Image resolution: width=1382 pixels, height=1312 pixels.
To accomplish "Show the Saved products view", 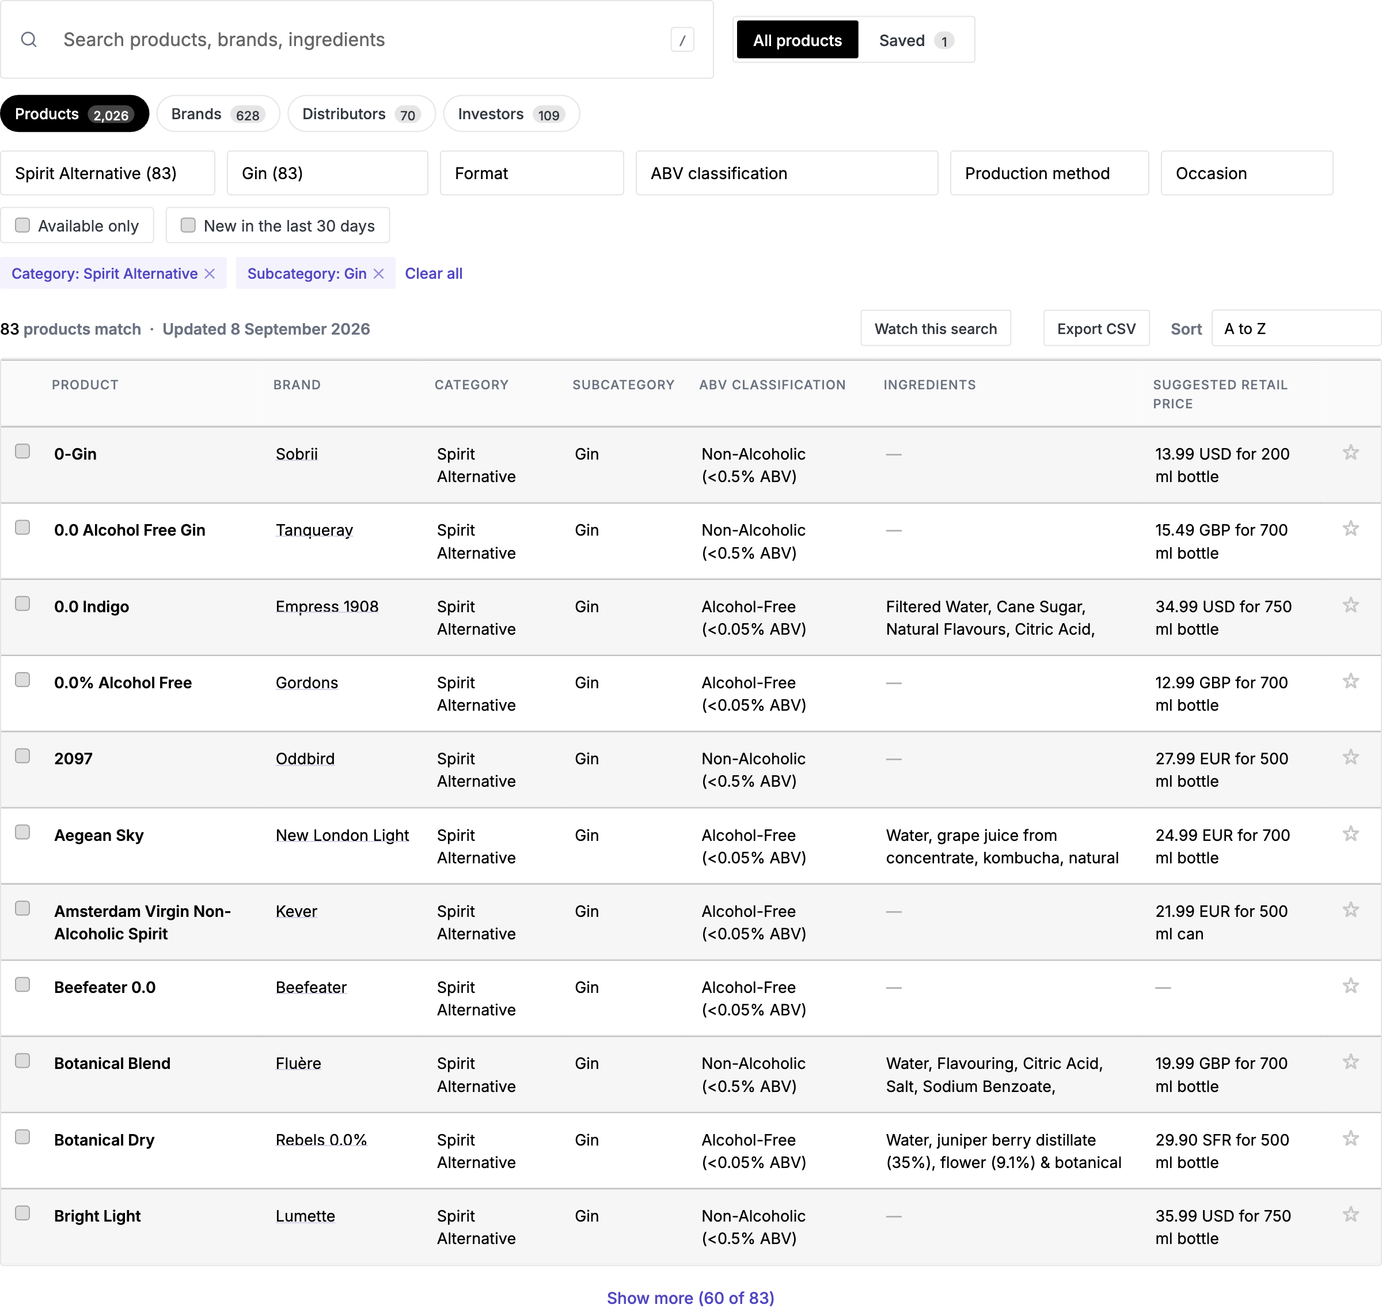I will point(915,40).
